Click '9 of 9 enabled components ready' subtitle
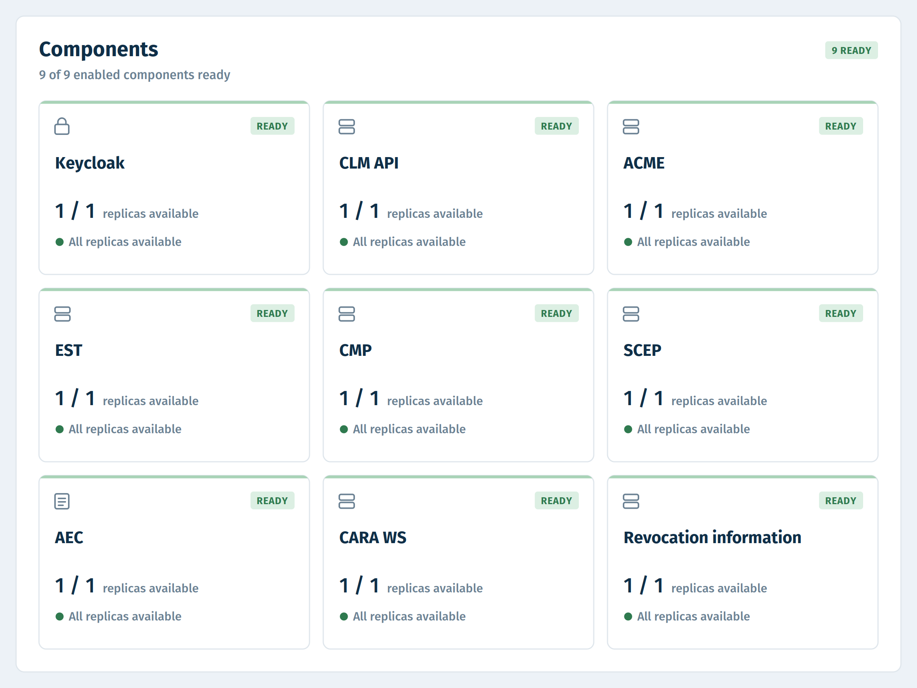917x688 pixels. tap(135, 75)
